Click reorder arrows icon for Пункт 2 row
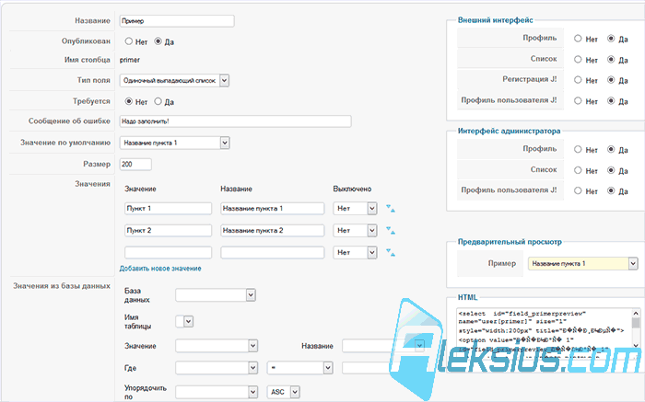The image size is (645, 402). [391, 230]
